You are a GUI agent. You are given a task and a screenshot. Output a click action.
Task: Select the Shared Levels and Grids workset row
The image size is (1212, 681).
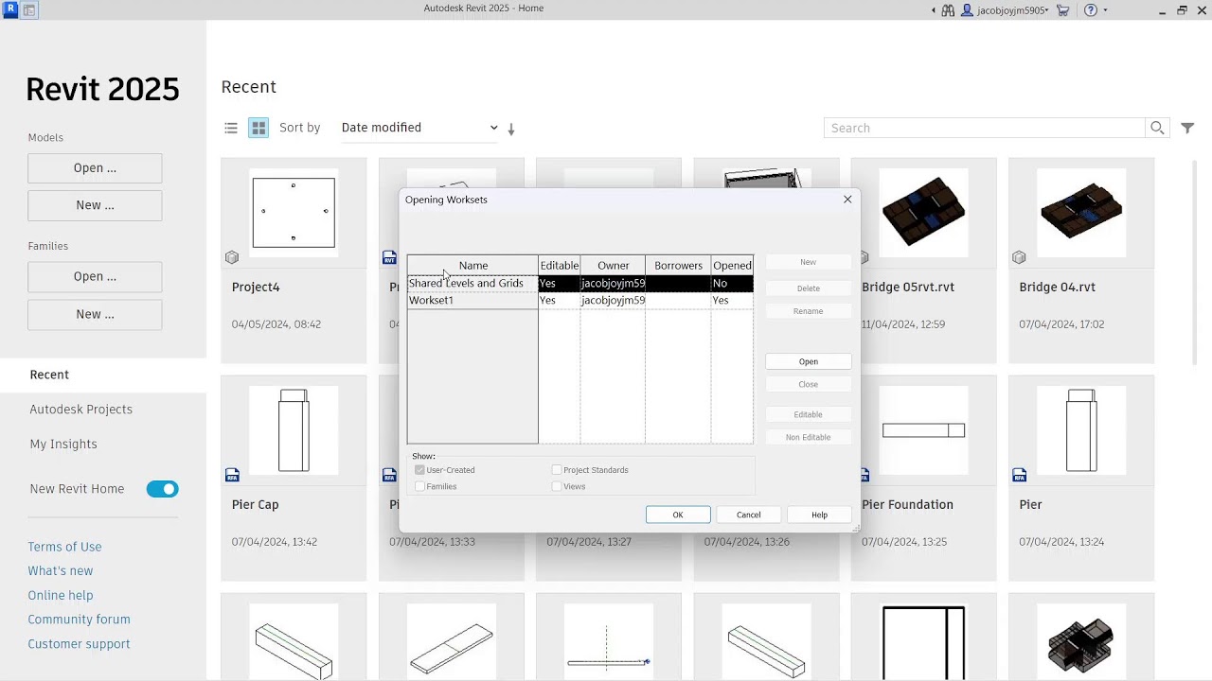click(x=580, y=284)
